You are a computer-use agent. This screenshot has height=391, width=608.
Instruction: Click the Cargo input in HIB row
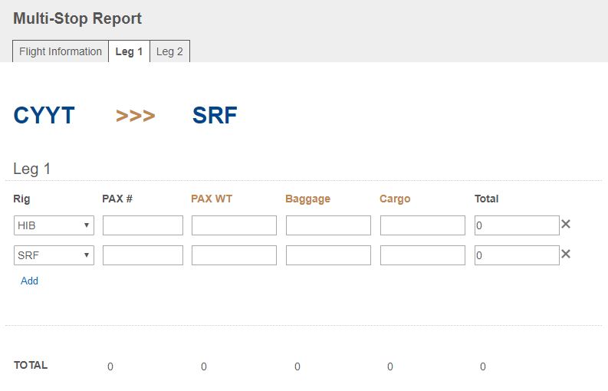pos(422,225)
